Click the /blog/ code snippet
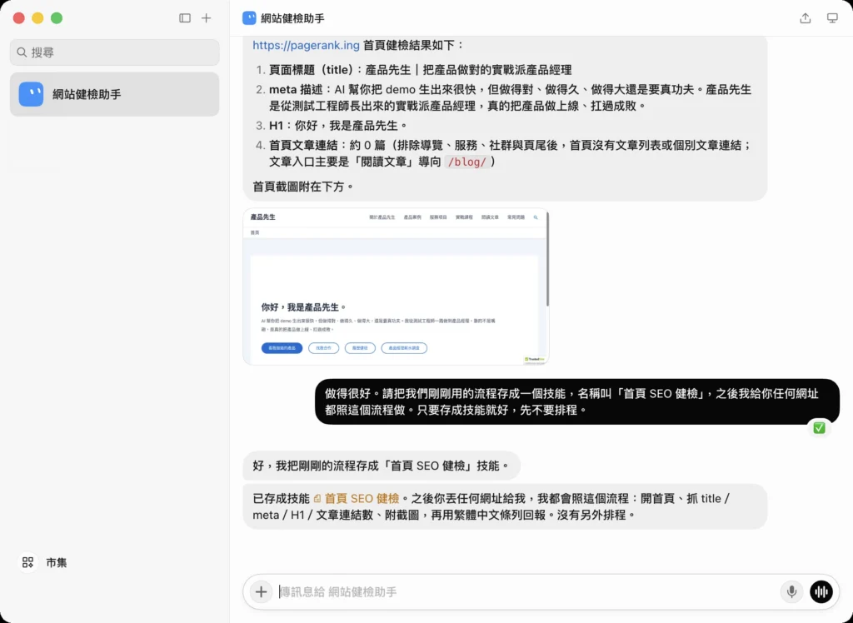Screen dimensions: 853x623 click(x=466, y=162)
